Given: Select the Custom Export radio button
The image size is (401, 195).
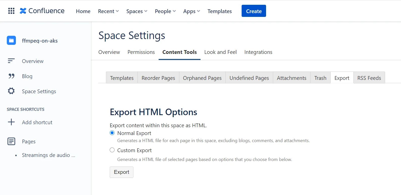Looking at the screenshot, I should click(x=112, y=150).
